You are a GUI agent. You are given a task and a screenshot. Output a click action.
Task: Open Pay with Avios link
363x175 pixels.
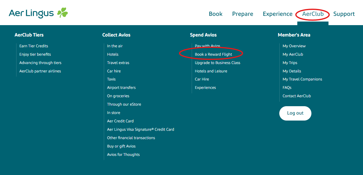point(208,46)
